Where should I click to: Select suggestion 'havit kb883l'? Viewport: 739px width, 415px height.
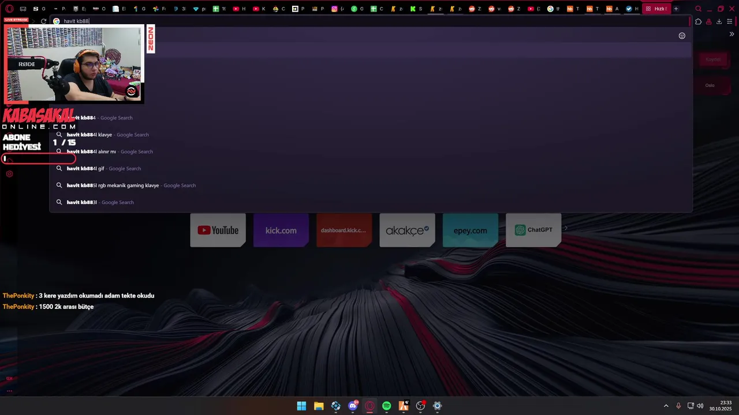[371, 202]
